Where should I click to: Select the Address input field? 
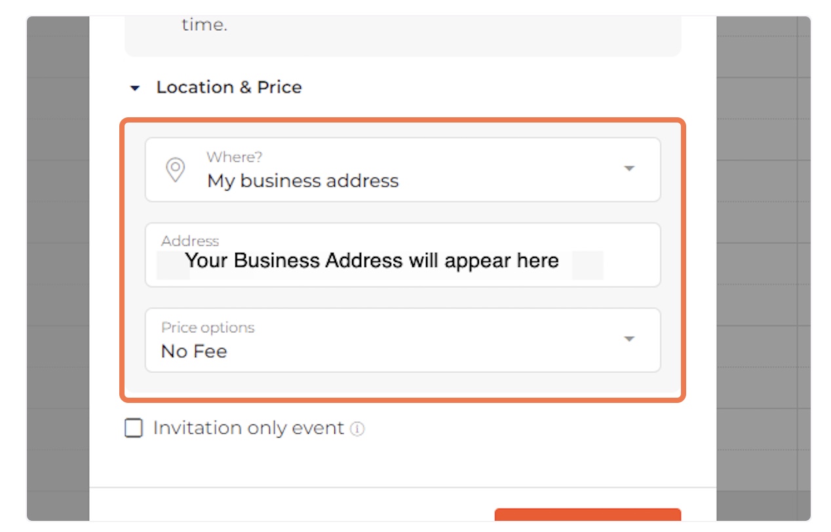(x=402, y=255)
